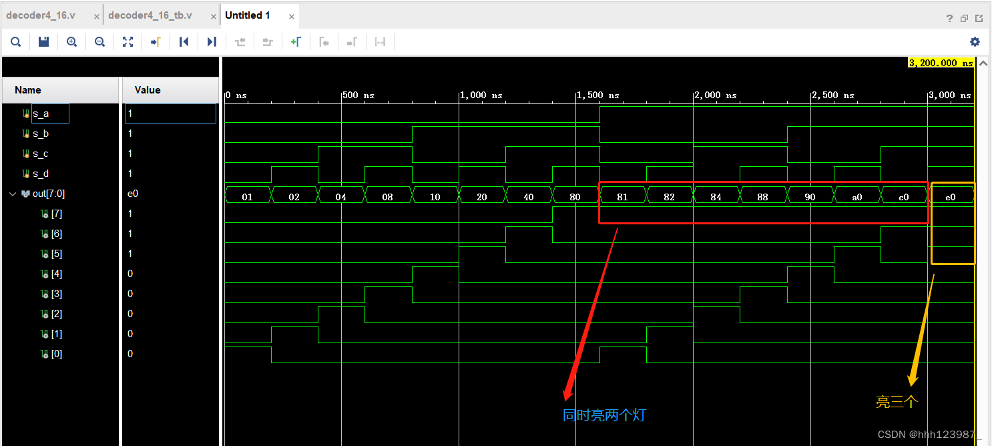The height and width of the screenshot is (446, 992).
Task: Click bus segment value a0
Action: [857, 197]
